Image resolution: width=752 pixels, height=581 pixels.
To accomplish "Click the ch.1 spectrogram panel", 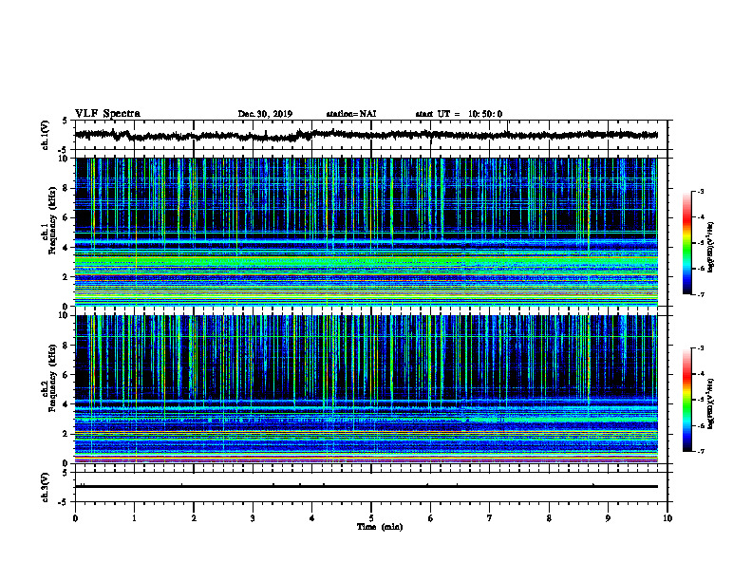I will 366,232.
